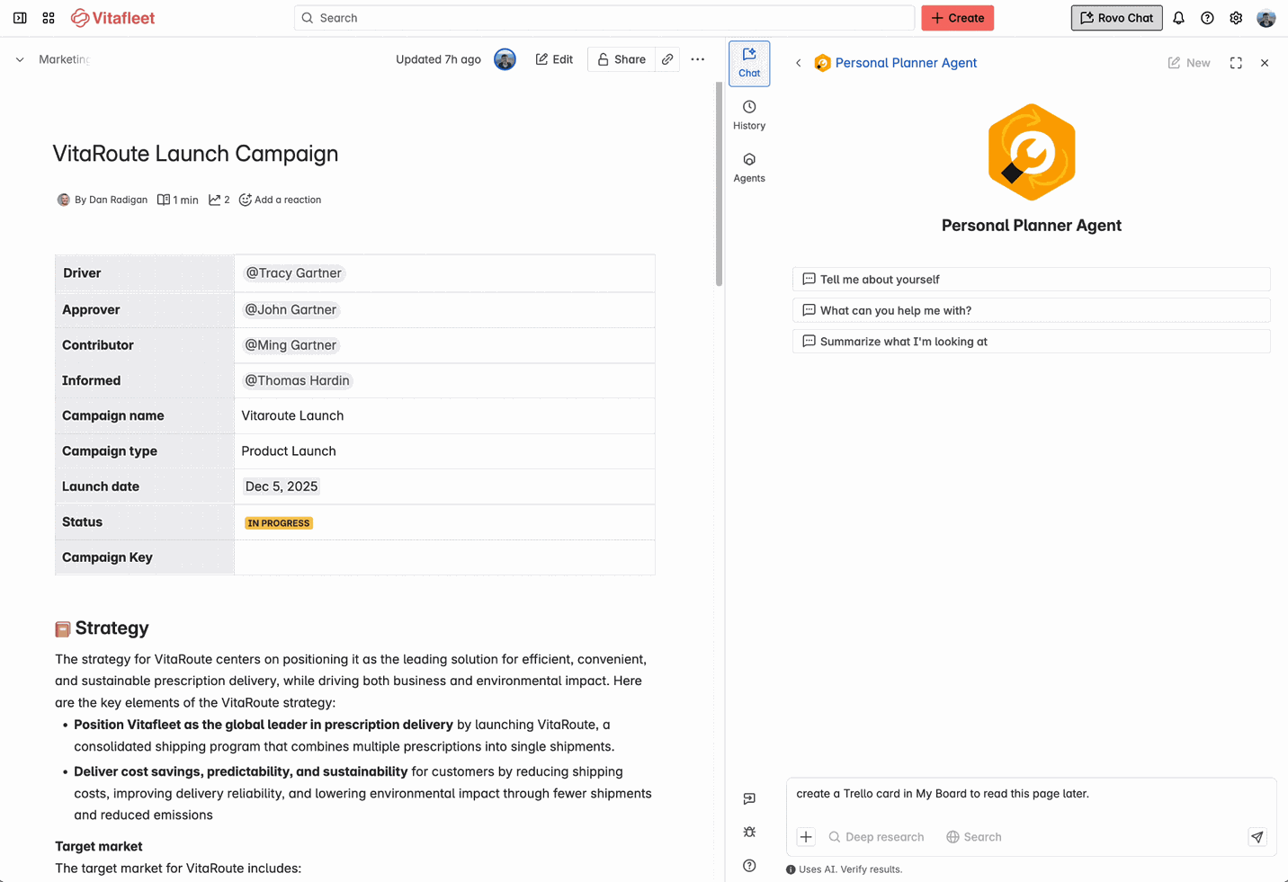Image resolution: width=1288 pixels, height=882 pixels.
Task: Open the more actions ellipsis menu
Action: click(x=698, y=59)
